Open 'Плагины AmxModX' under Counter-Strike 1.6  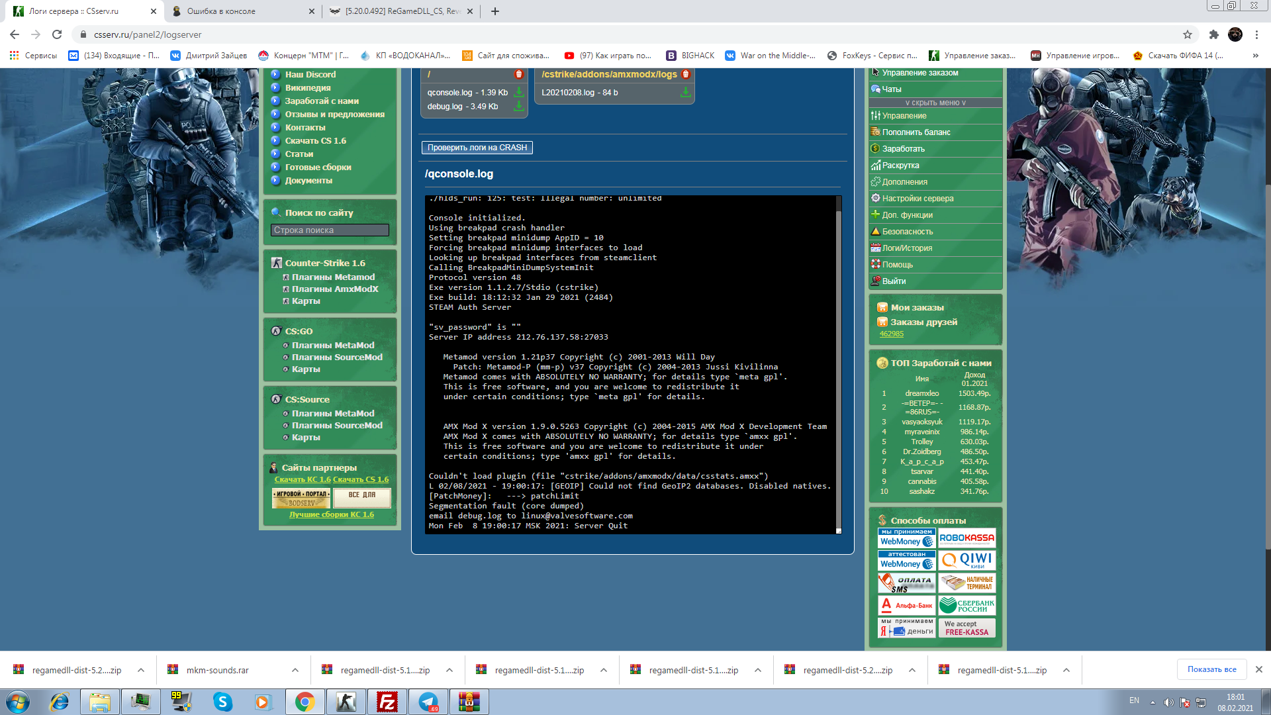pyautogui.click(x=335, y=289)
